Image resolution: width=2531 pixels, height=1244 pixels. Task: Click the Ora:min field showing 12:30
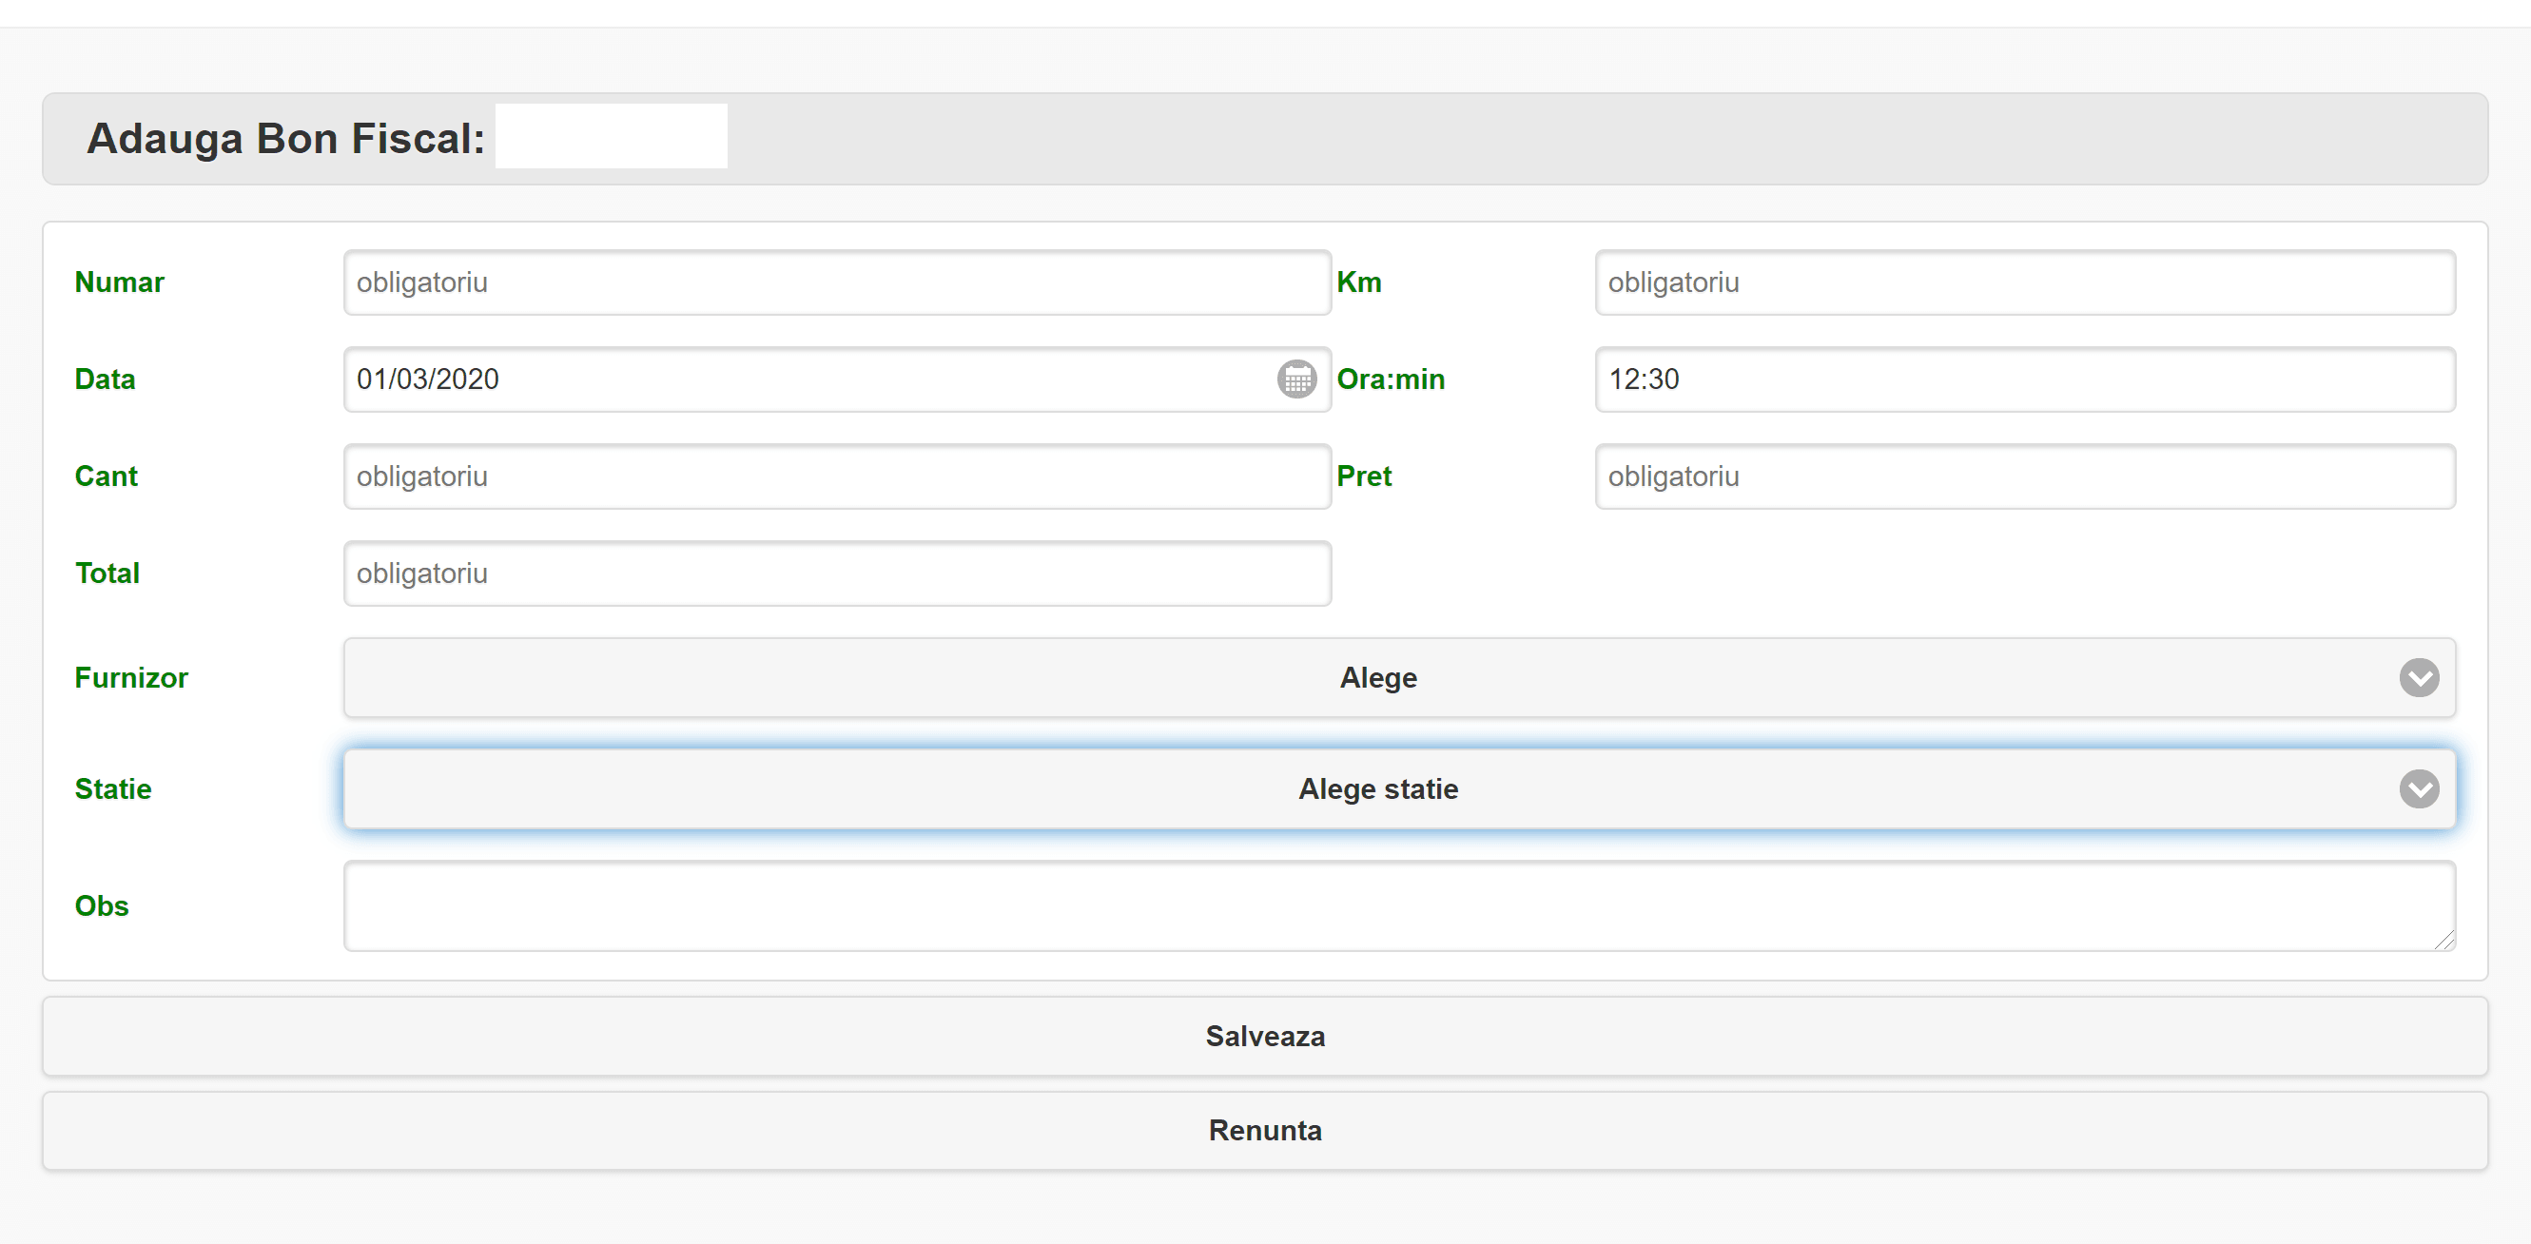click(x=2024, y=379)
